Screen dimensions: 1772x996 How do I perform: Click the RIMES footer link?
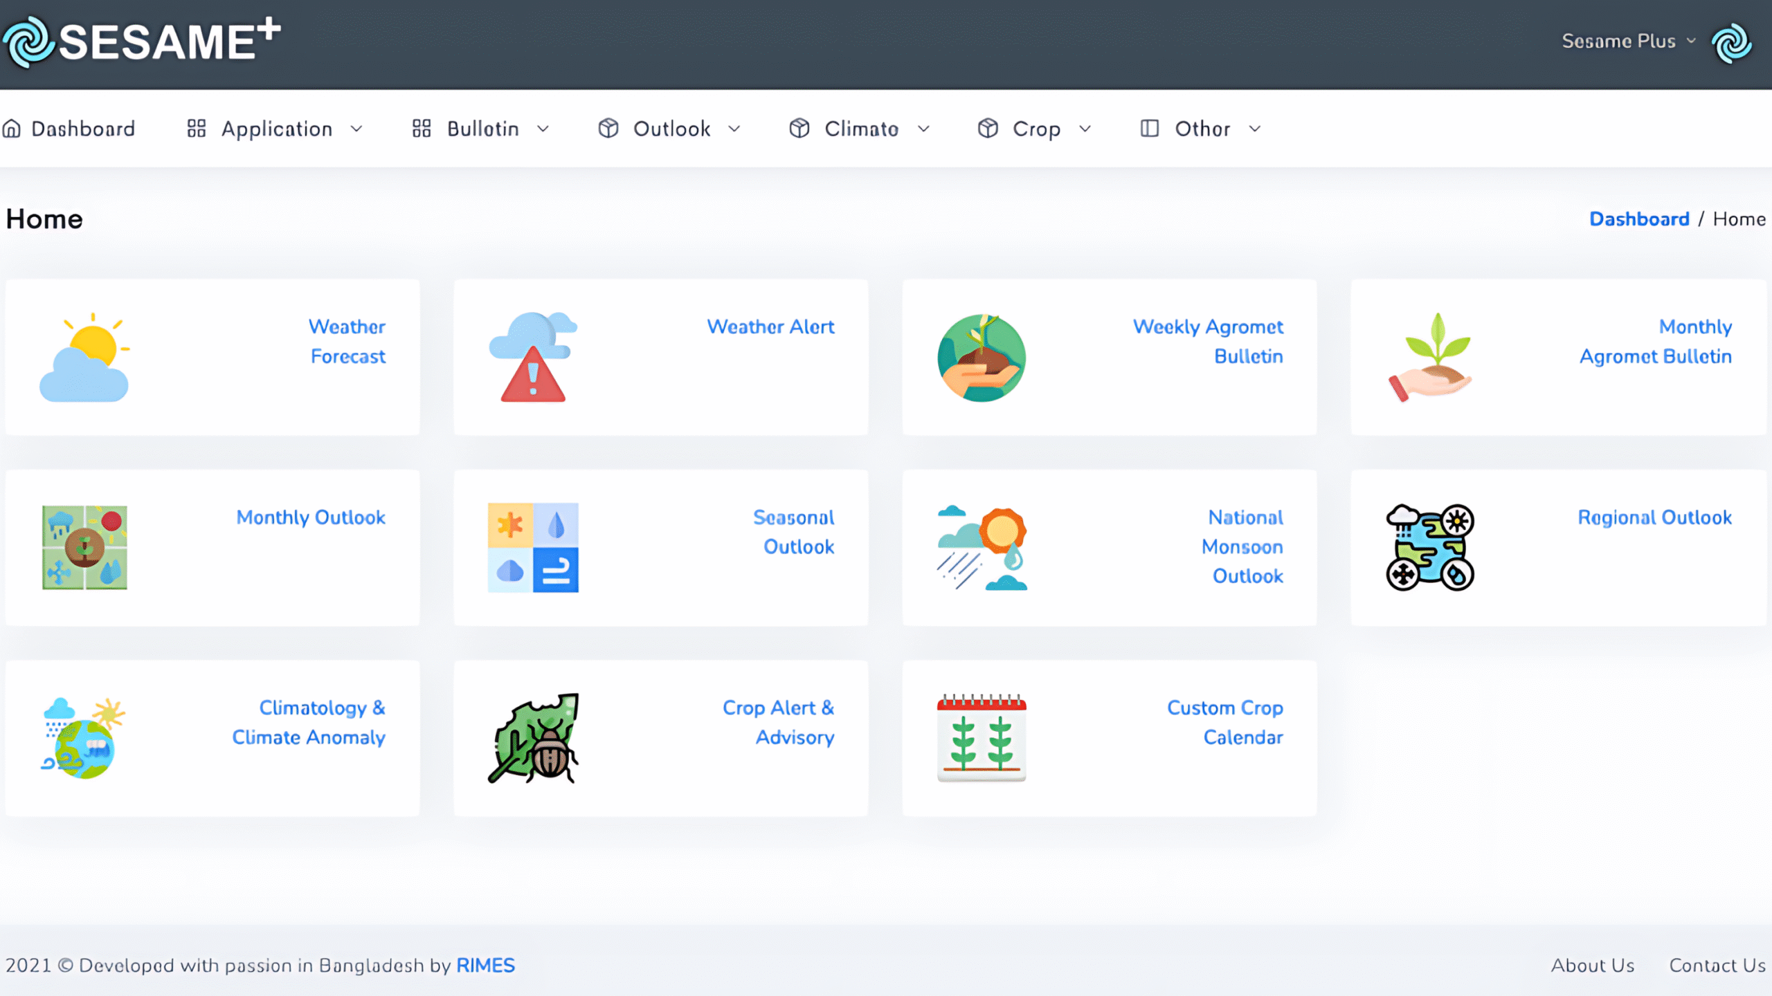(x=485, y=966)
